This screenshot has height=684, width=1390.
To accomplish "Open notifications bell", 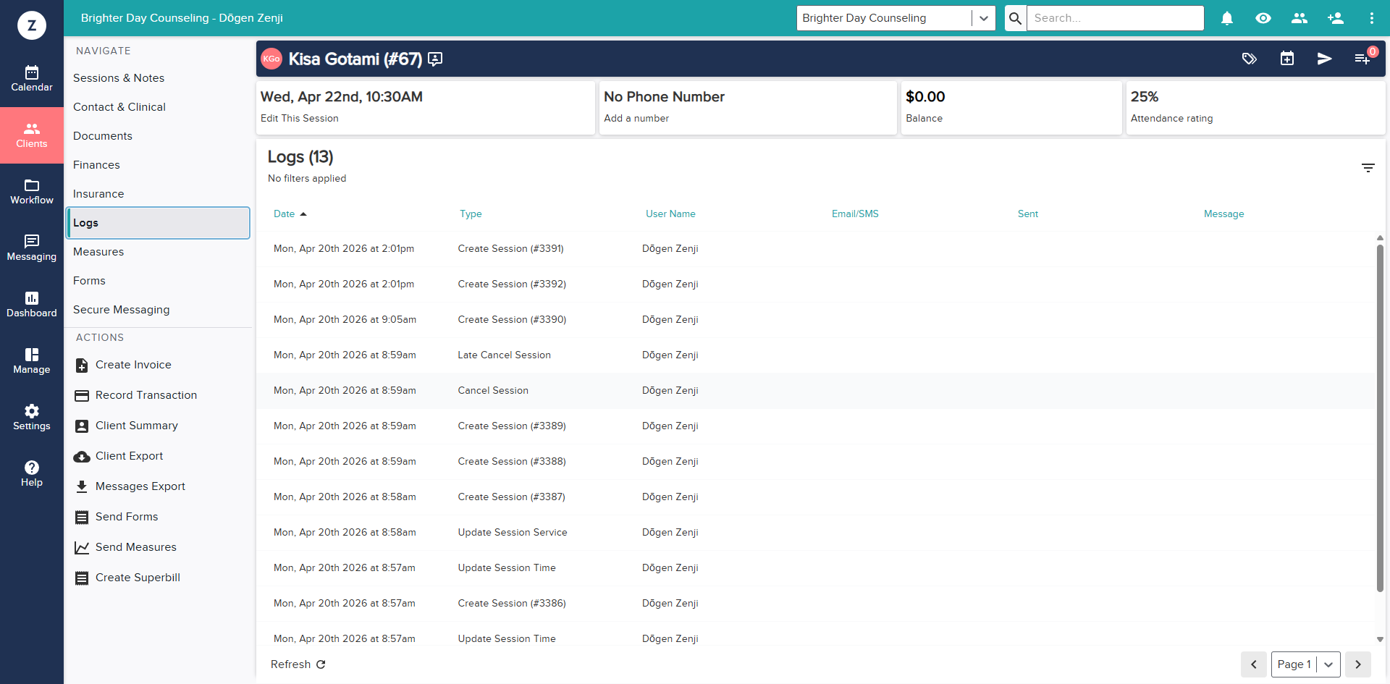I will pyautogui.click(x=1227, y=18).
